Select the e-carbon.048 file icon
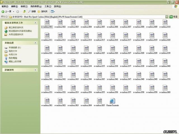This screenshot has height=134, width=179. click(x=139, y=75)
